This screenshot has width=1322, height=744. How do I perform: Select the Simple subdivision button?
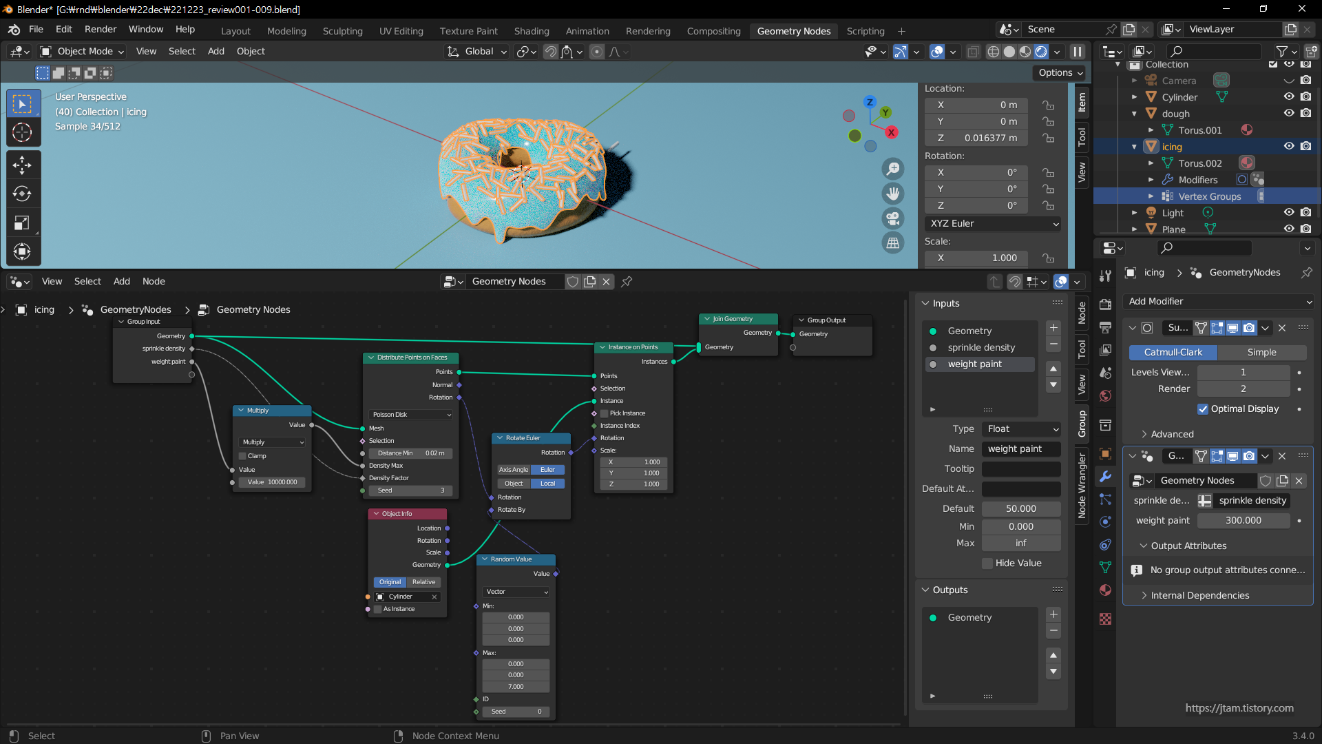pyautogui.click(x=1261, y=353)
